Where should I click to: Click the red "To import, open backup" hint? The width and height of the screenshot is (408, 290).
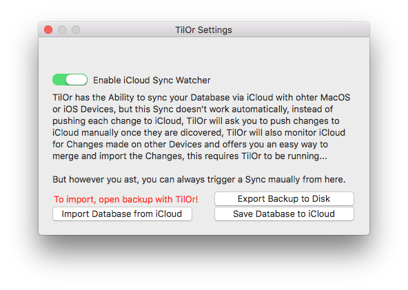(x=126, y=199)
